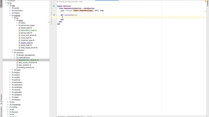Select todo_target_enum.rb in the tree
Viewport: 209px width, 117px height.
29,48
